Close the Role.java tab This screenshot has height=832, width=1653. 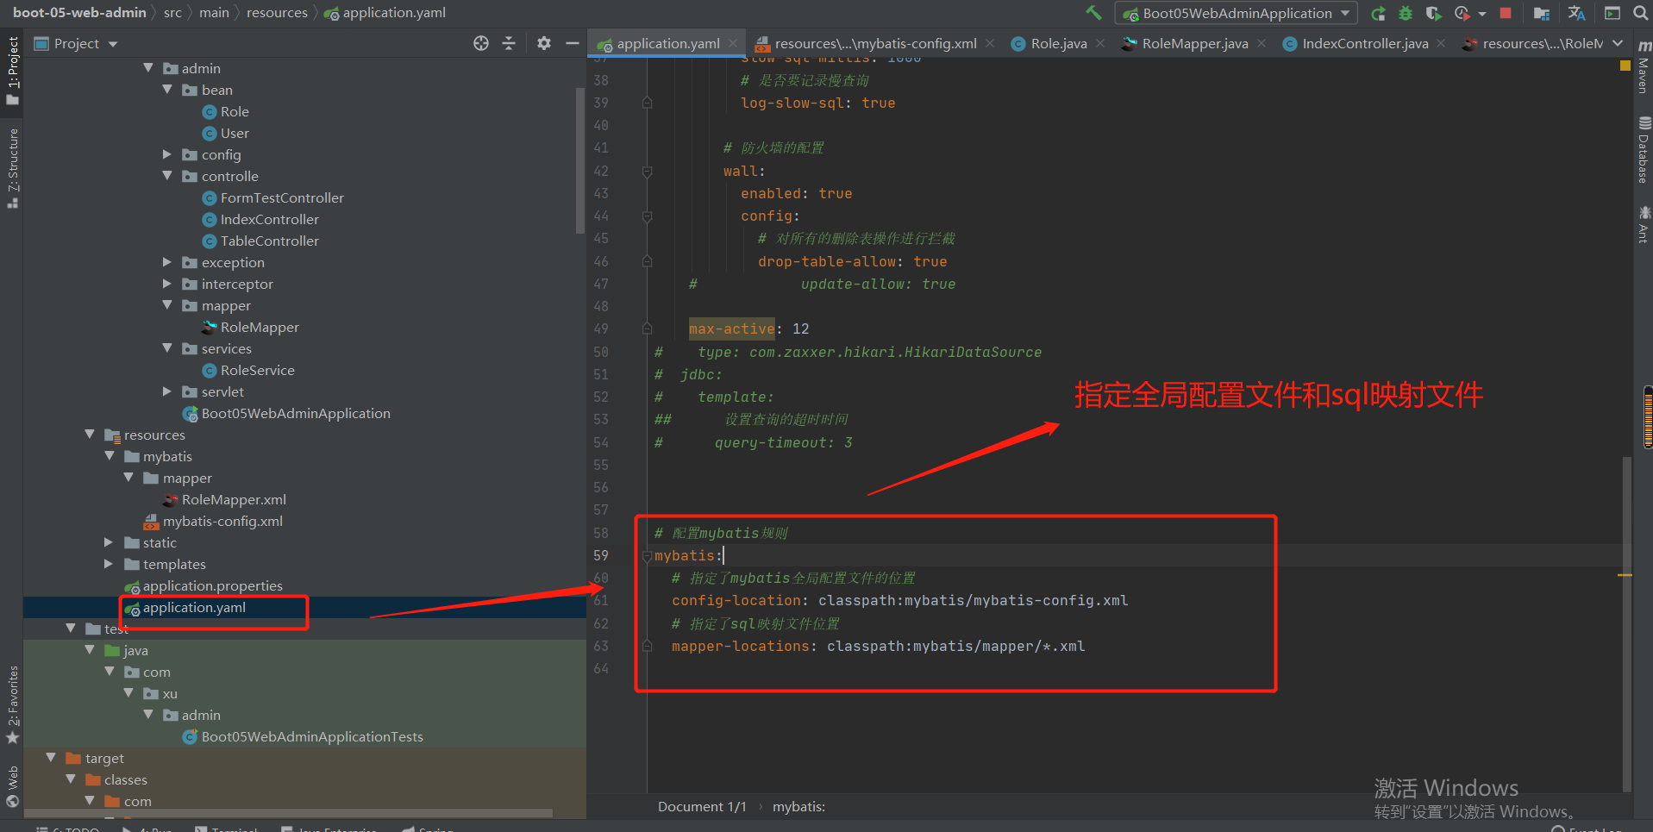click(1100, 43)
